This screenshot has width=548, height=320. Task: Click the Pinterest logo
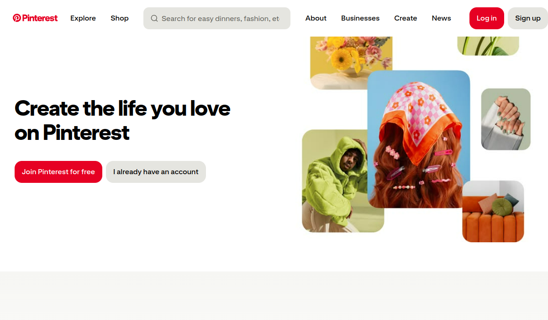coord(35,18)
